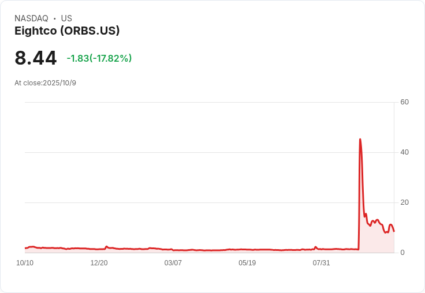Click the small price bump above 07/31
Viewport: 425px width, 293px height.
point(315,247)
